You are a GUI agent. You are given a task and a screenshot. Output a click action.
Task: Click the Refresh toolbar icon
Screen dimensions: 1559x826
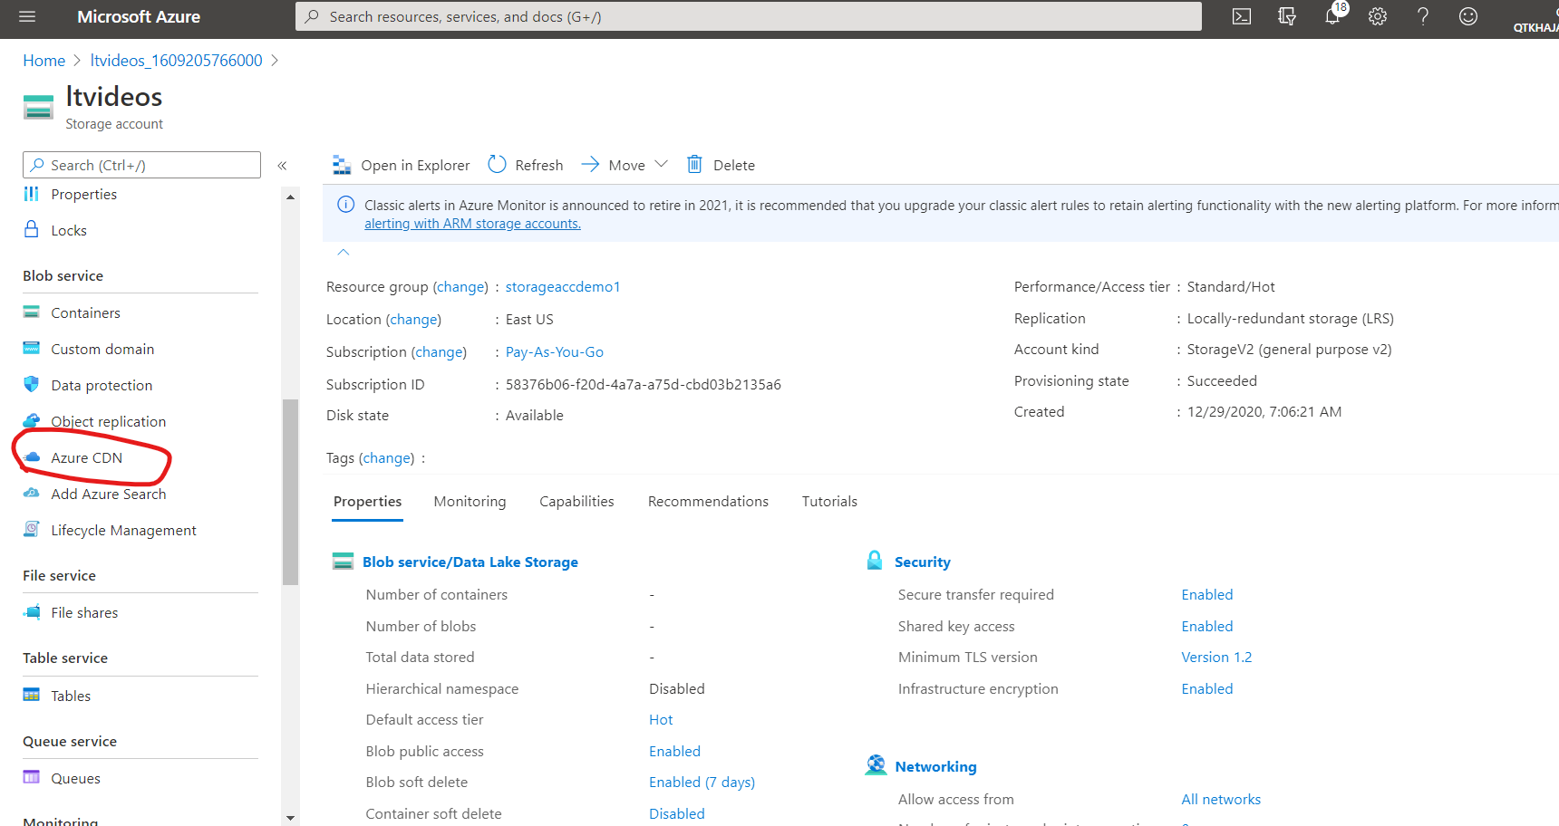pos(497,164)
